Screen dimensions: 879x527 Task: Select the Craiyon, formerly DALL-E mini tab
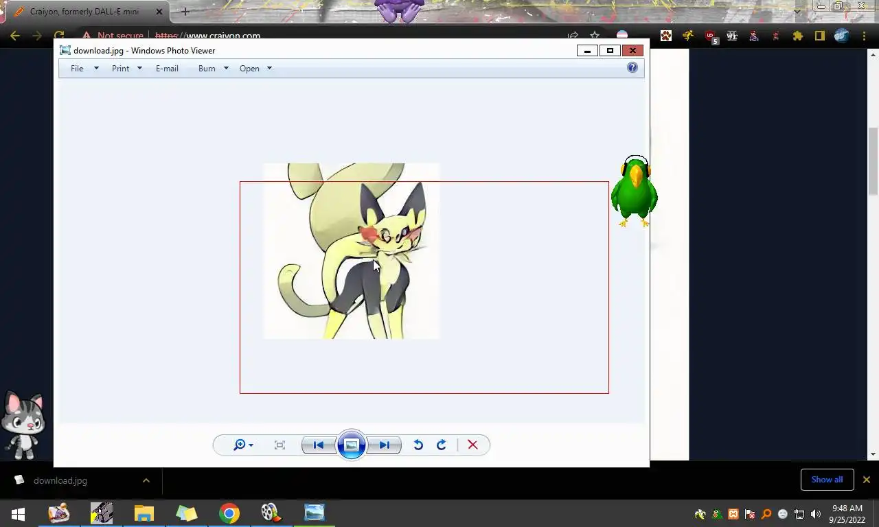pos(84,12)
